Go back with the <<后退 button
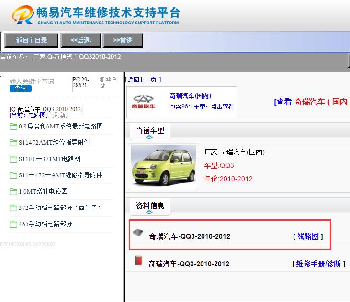Viewport: 350px width, 302px height. pos(80,40)
